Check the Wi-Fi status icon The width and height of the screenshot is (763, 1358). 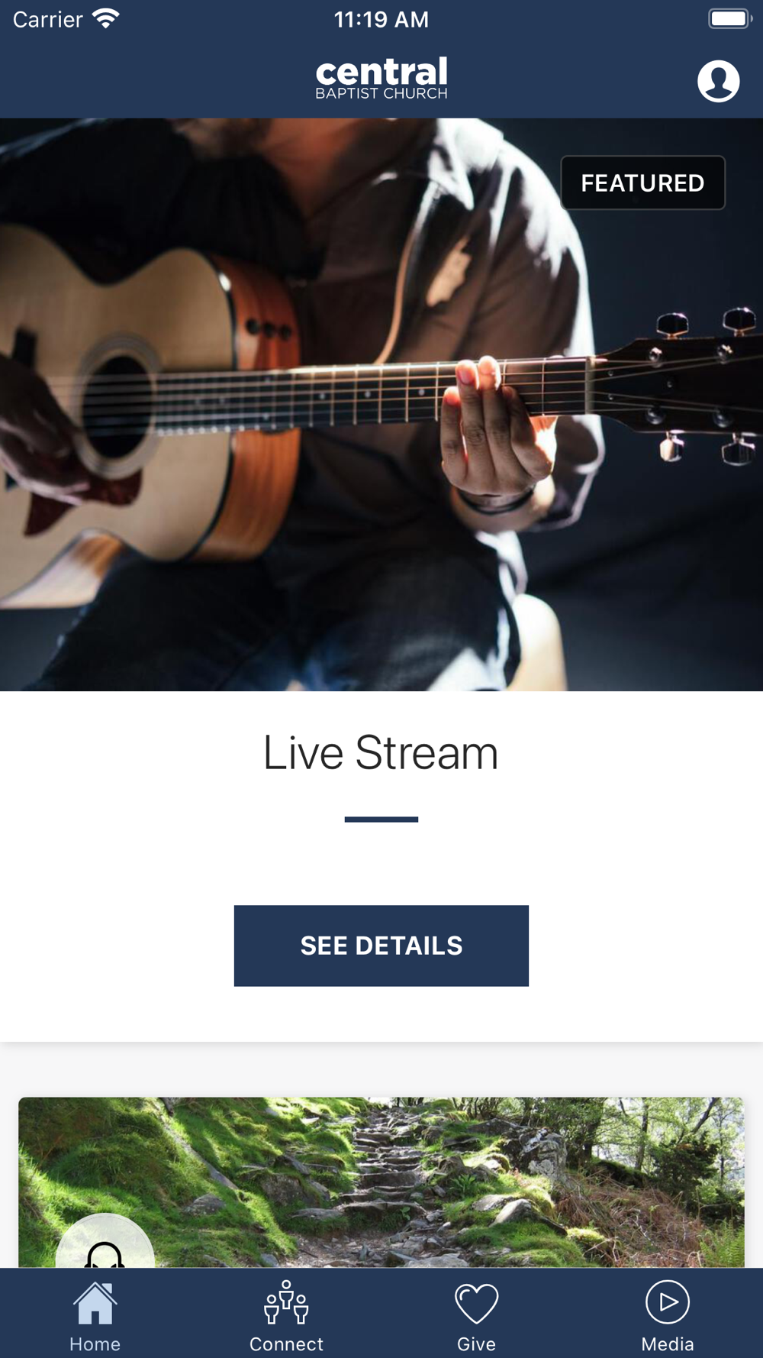coord(106,19)
